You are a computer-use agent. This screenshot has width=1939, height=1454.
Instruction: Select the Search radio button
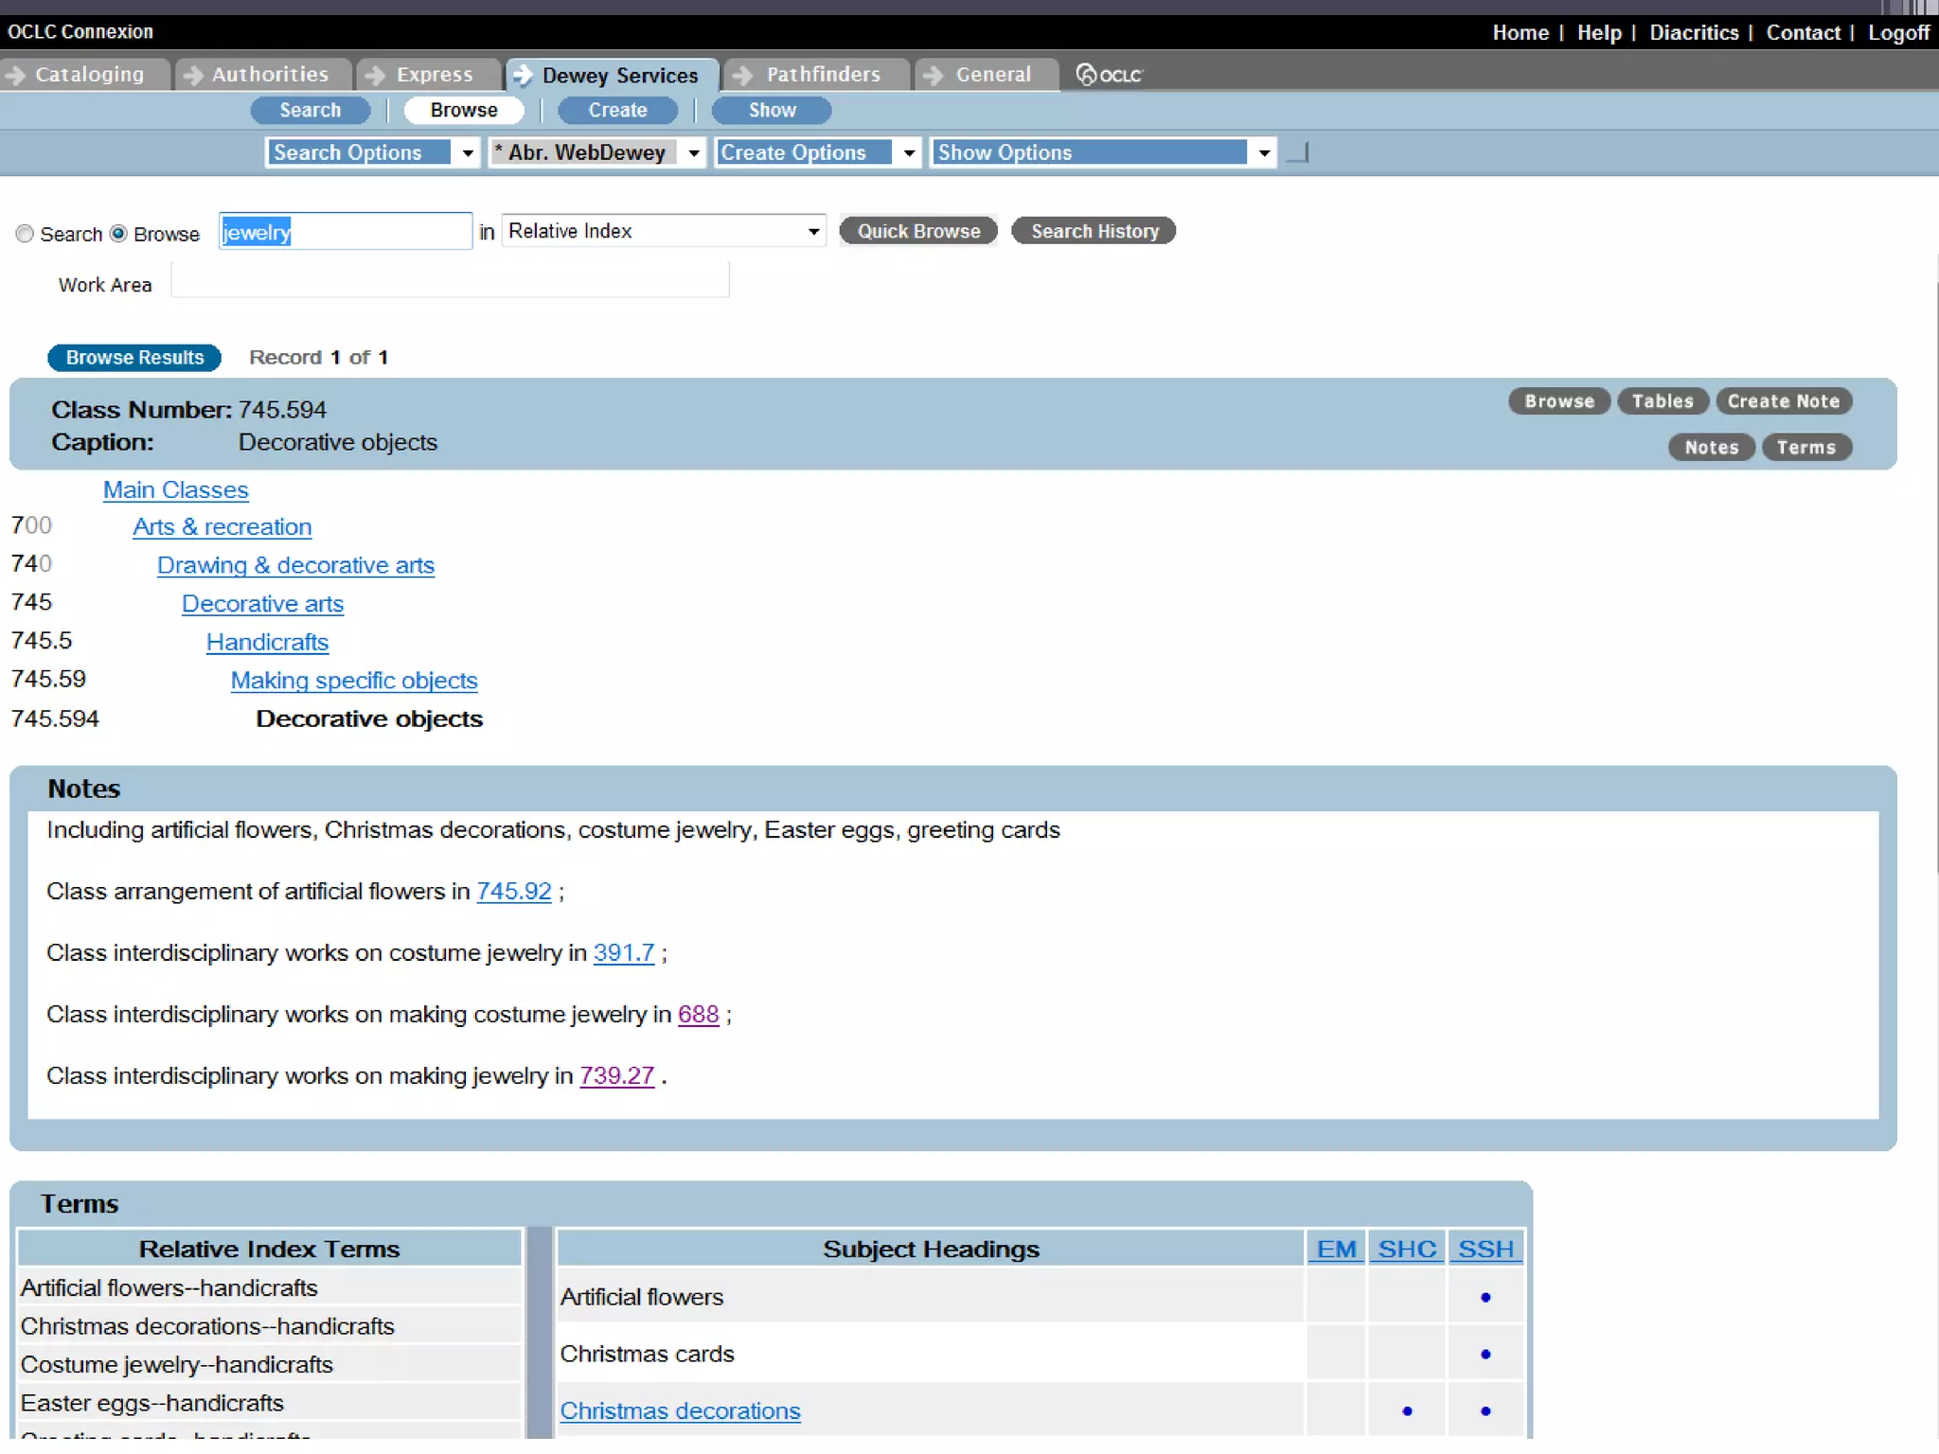point(25,234)
